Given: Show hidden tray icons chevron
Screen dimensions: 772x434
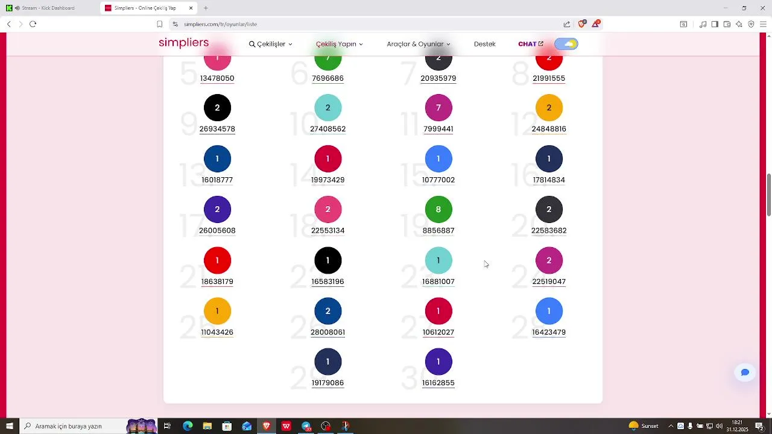Looking at the screenshot, I should (x=670, y=426).
